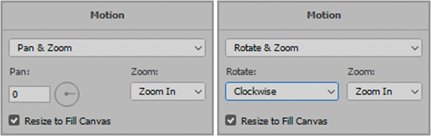
Task: Click Resize to Fill Canvas label below Pan field
Action: pos(67,121)
